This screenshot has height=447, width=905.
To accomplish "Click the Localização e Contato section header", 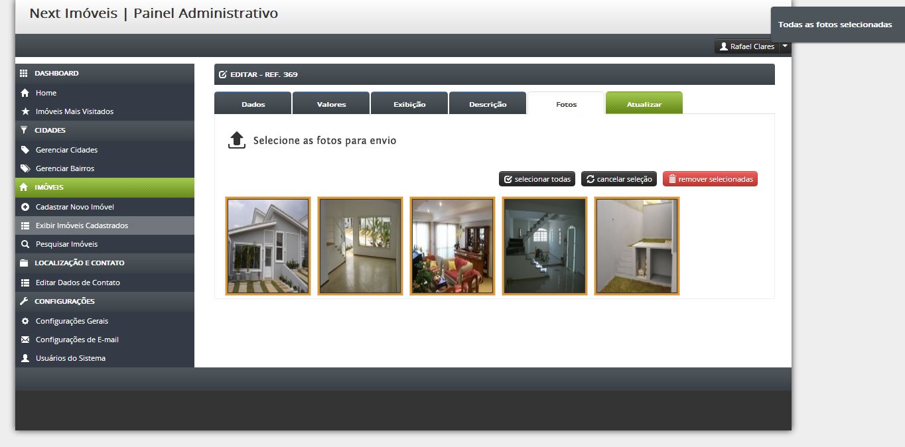I will coord(105,263).
